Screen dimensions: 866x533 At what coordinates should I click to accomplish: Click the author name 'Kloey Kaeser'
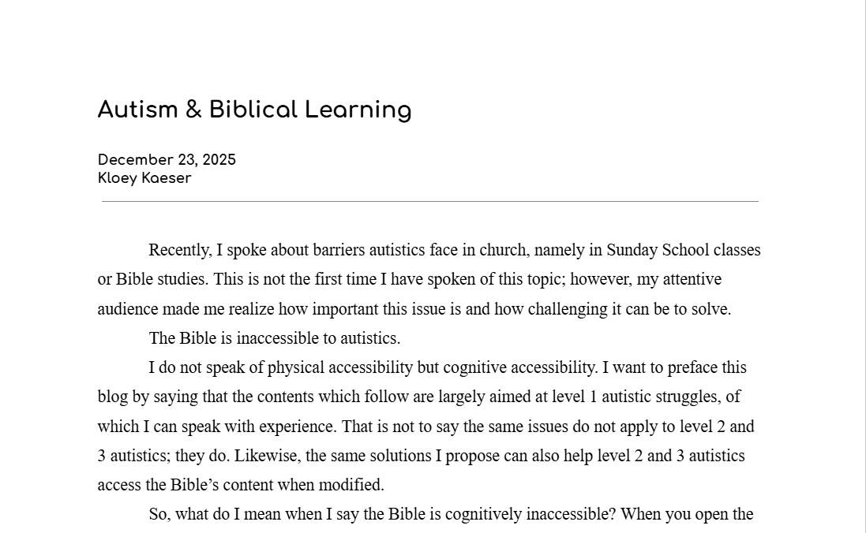point(144,178)
